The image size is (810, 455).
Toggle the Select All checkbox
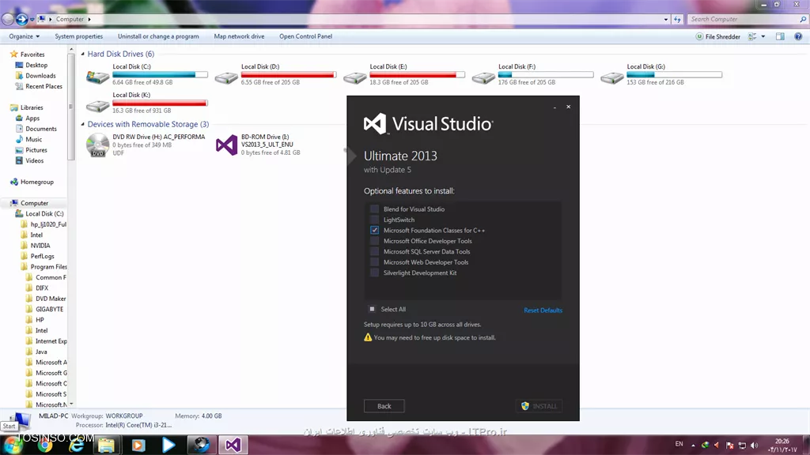372,309
